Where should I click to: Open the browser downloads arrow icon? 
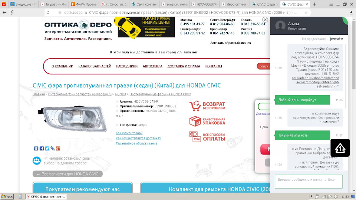coord(351,13)
